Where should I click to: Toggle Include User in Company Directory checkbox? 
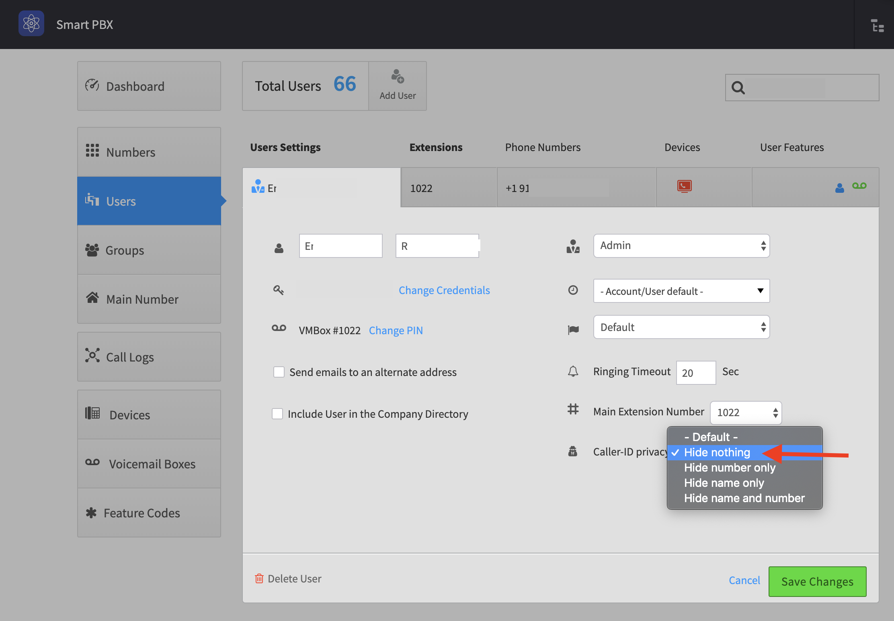tap(277, 413)
